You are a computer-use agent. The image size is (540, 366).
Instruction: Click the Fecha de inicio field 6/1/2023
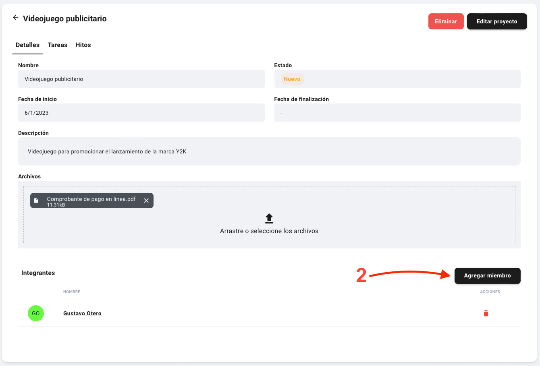tap(141, 113)
